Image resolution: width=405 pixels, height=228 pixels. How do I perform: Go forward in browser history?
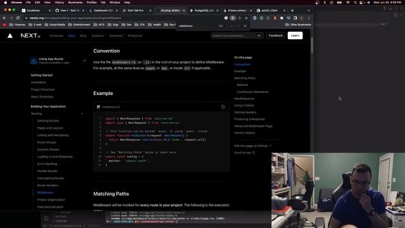pos(11,18)
